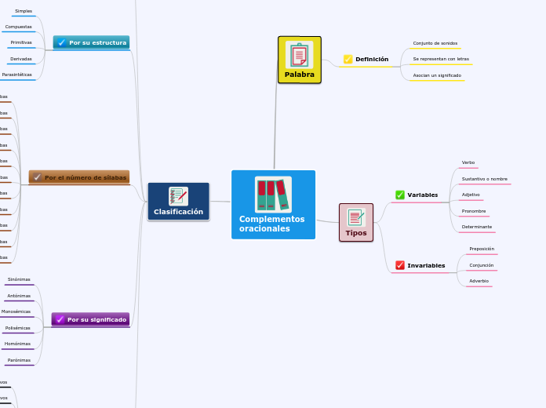Click the notepad icon in the Tipos node
Viewport: 546px width, 408px height.
356,217
